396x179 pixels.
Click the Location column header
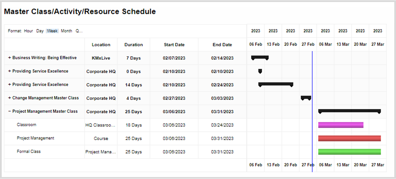click(x=101, y=45)
